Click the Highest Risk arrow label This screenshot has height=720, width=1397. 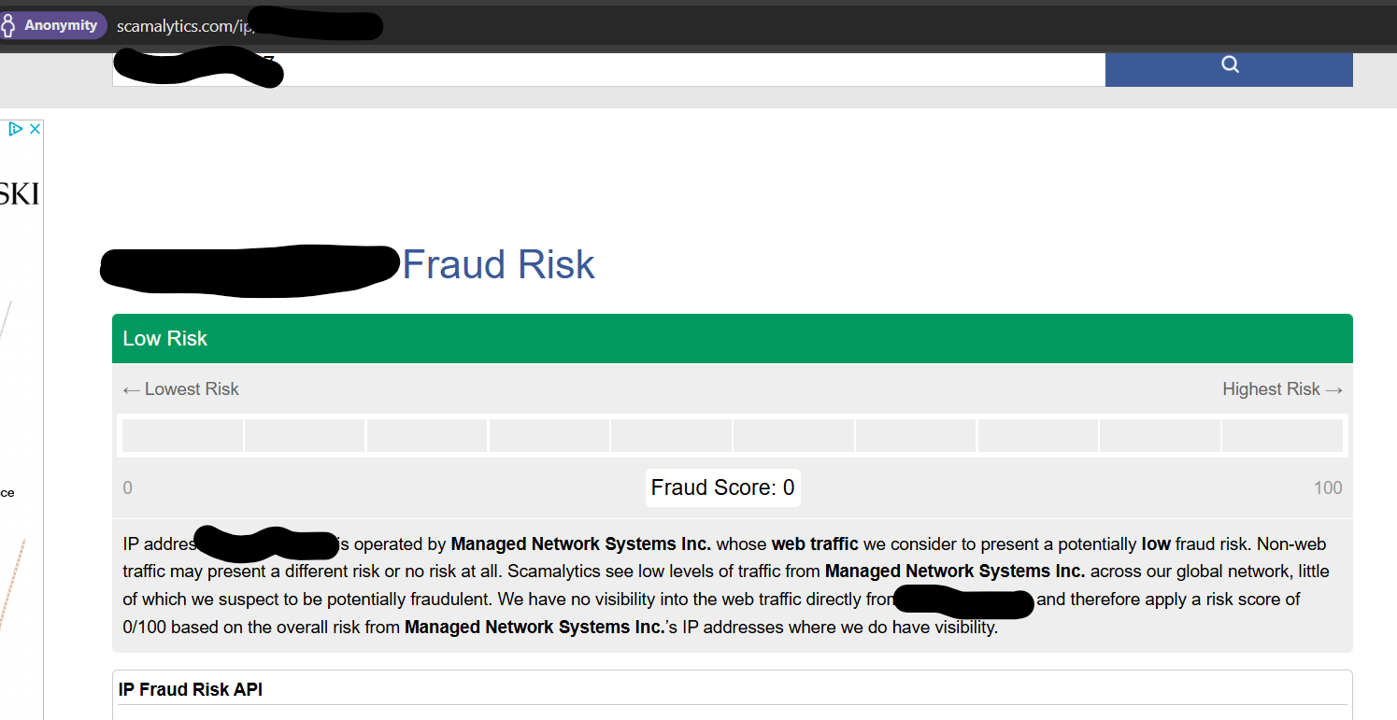click(1282, 388)
